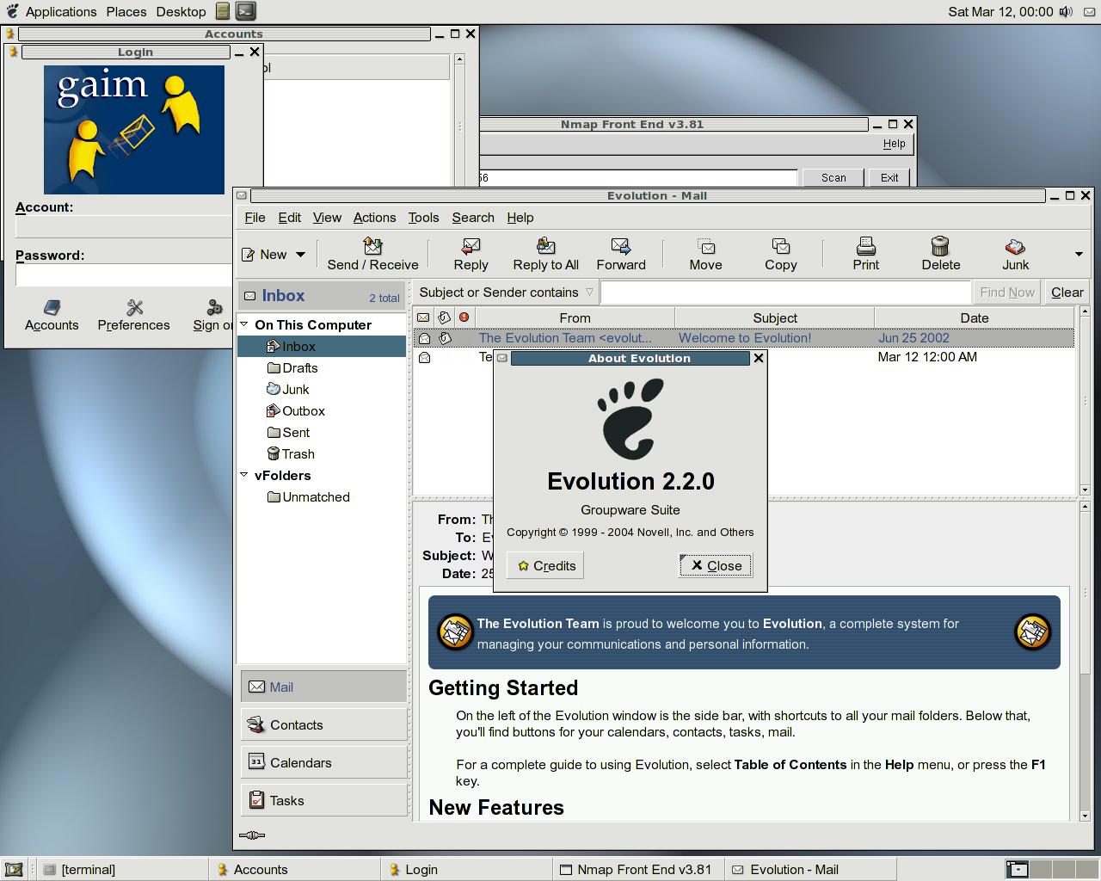Click the attachment column header icon

[x=444, y=317]
